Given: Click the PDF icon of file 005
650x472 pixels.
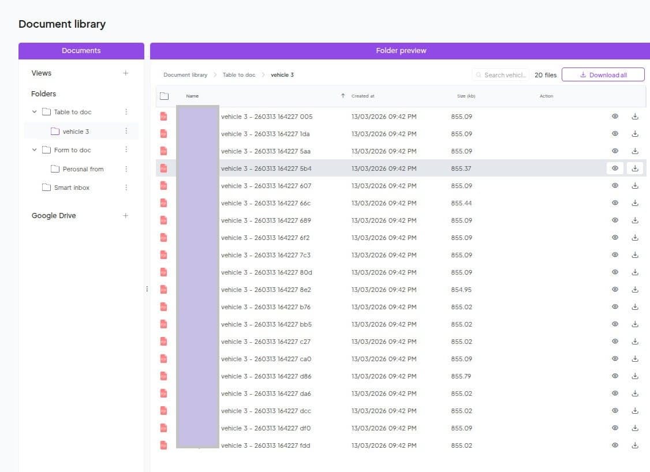Looking at the screenshot, I should [164, 117].
